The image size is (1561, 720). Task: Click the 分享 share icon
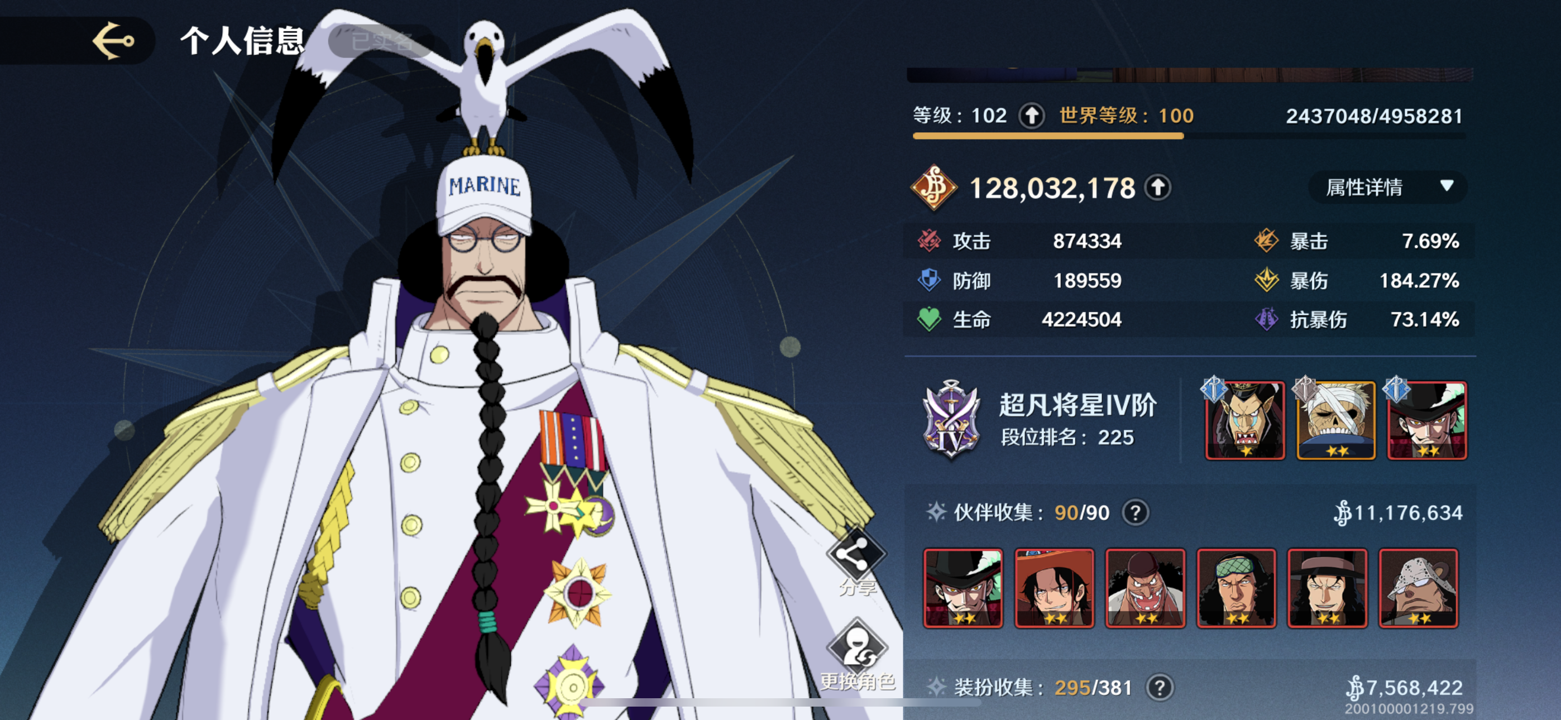(x=856, y=553)
